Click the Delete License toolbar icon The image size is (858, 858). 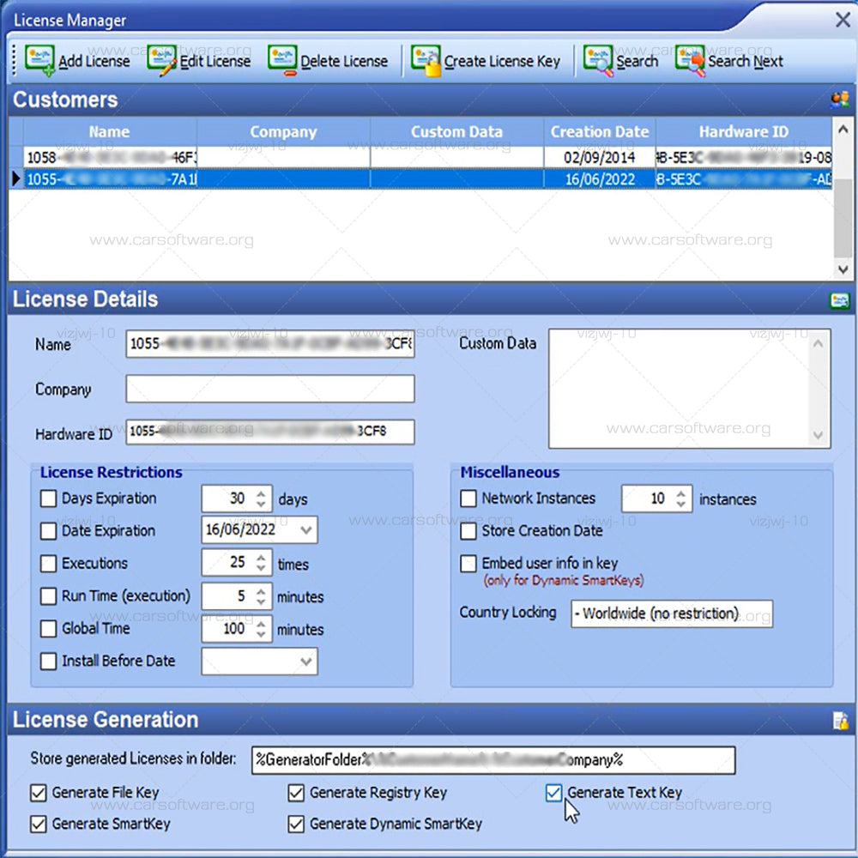point(282,60)
